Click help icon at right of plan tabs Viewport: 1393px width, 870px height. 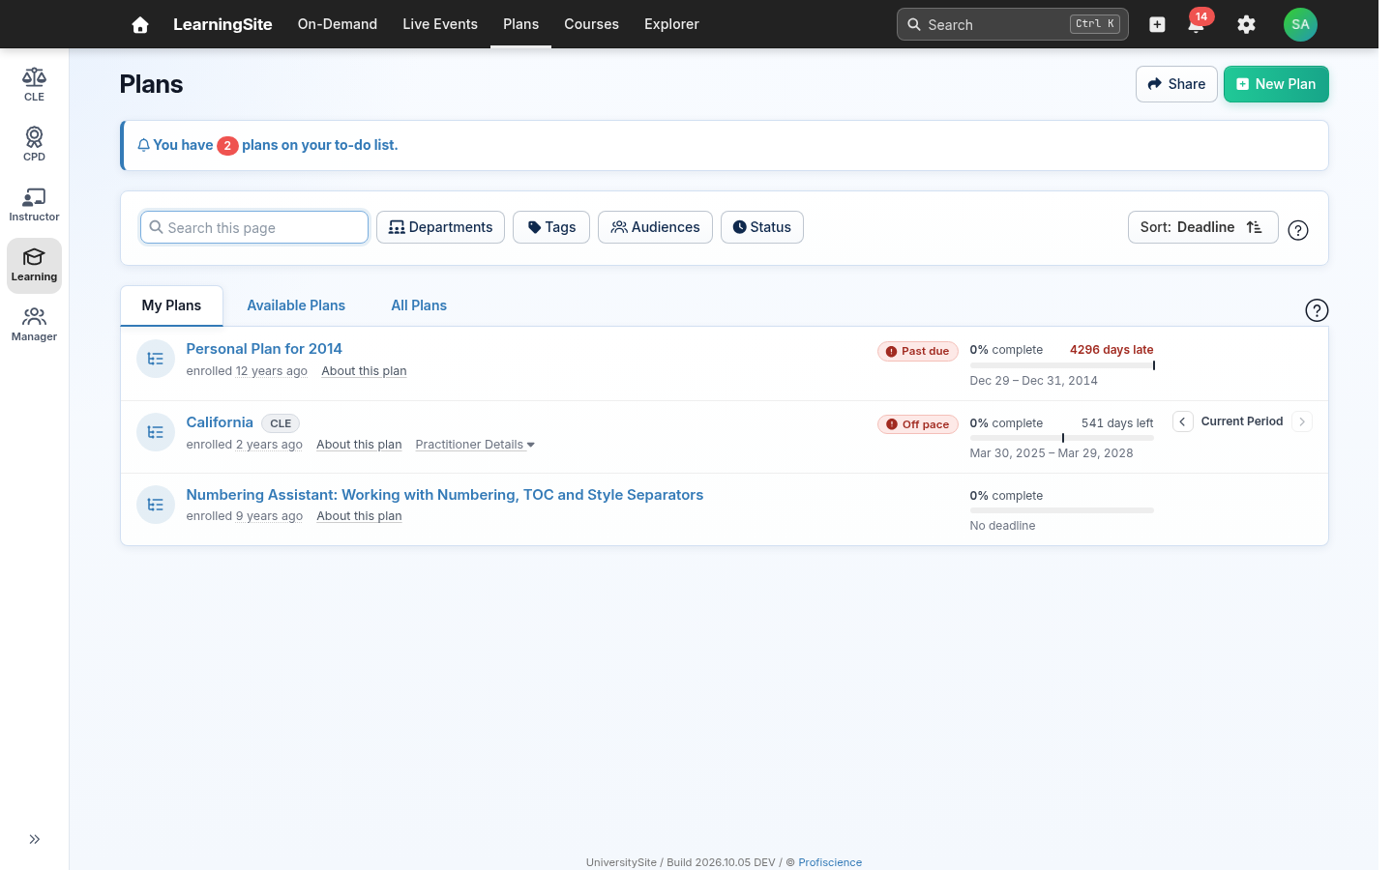[1317, 310]
